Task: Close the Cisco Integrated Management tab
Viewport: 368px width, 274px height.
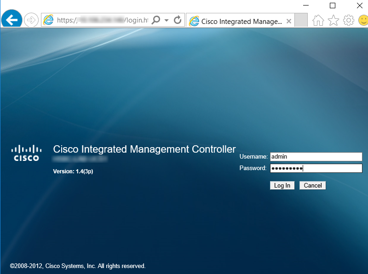Action: 289,21
